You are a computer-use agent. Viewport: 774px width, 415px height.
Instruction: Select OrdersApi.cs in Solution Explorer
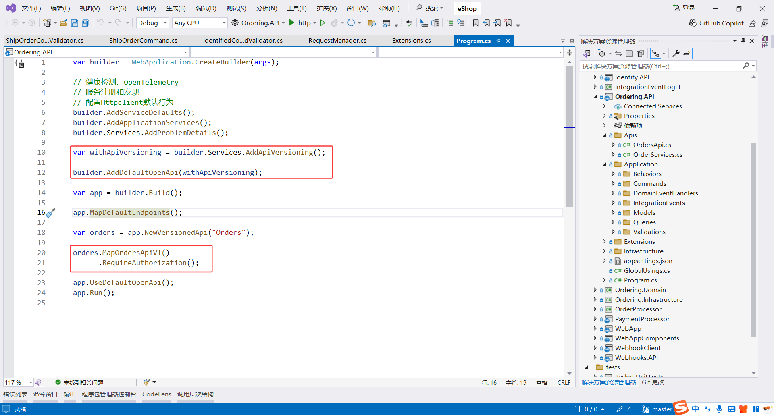coord(652,145)
